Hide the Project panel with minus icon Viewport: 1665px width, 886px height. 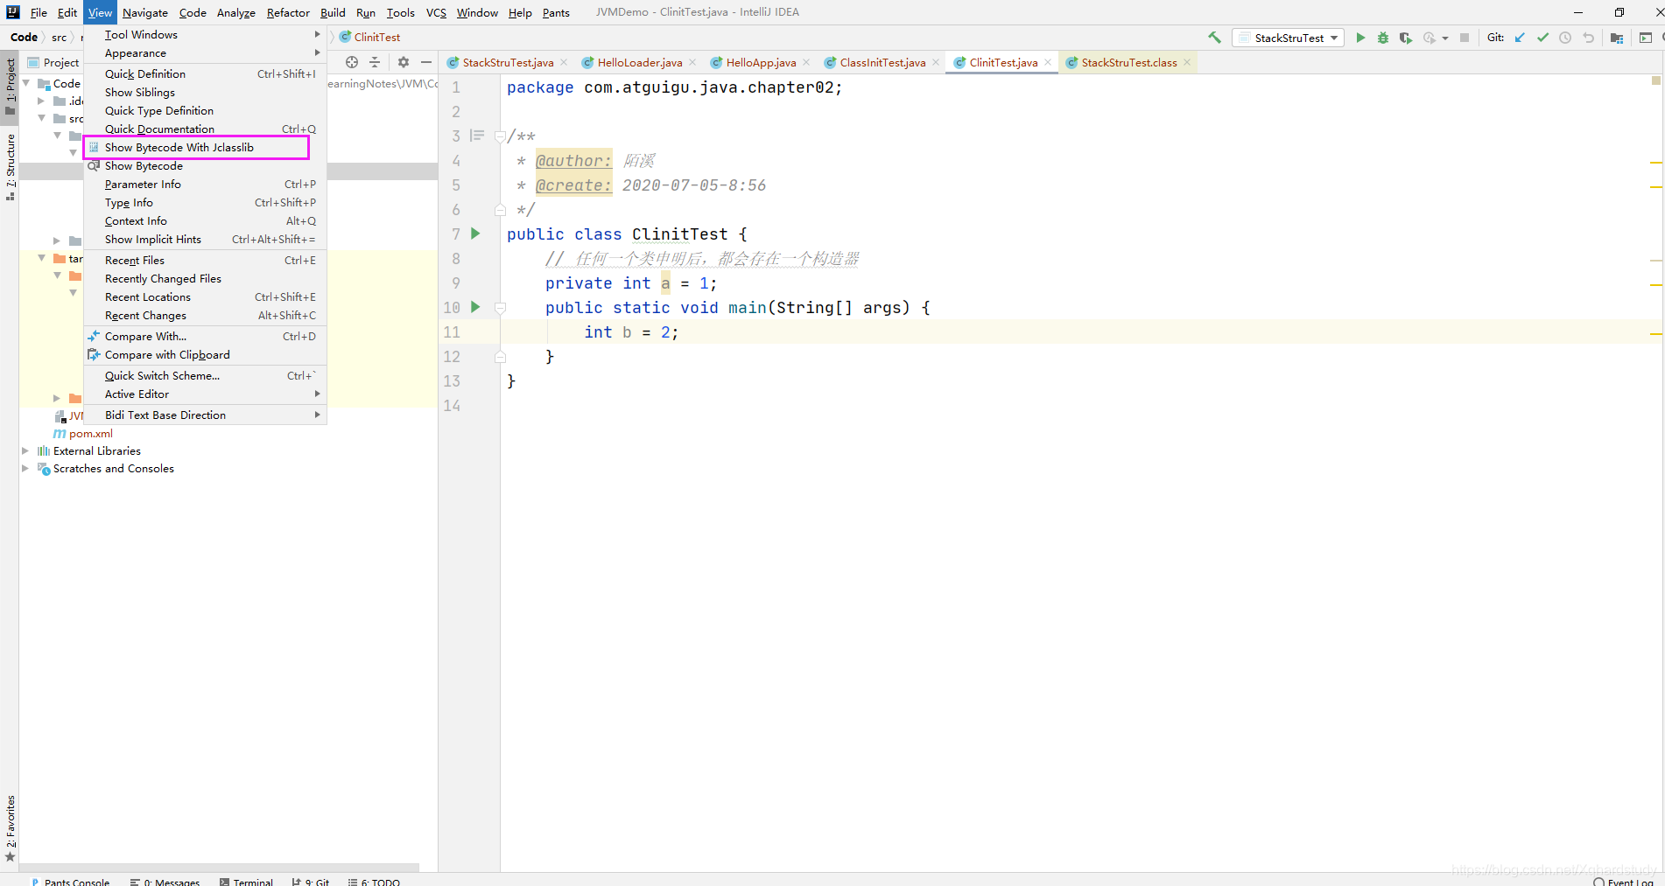pos(426,62)
